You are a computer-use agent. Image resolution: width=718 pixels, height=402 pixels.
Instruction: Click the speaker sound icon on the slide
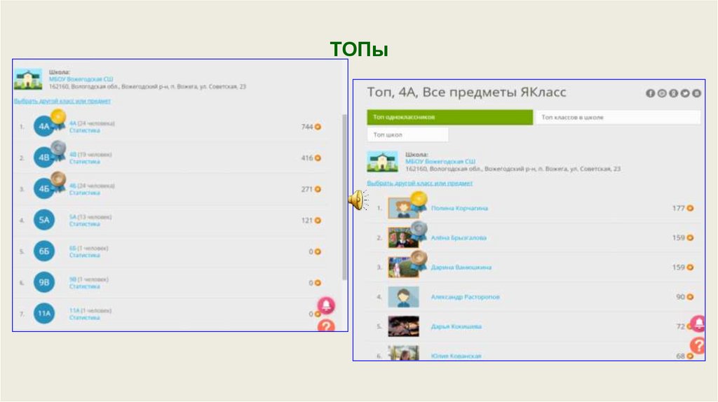358,200
